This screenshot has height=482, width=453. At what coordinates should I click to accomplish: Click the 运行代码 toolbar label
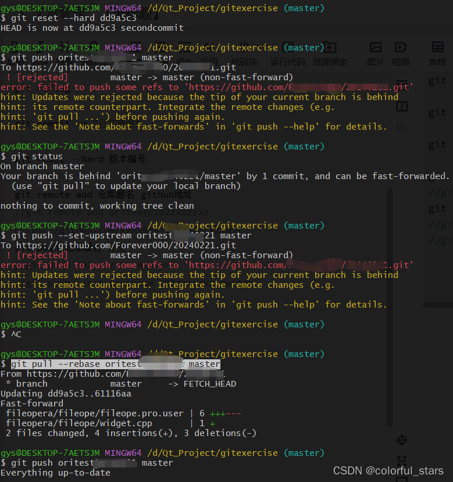click(287, 62)
